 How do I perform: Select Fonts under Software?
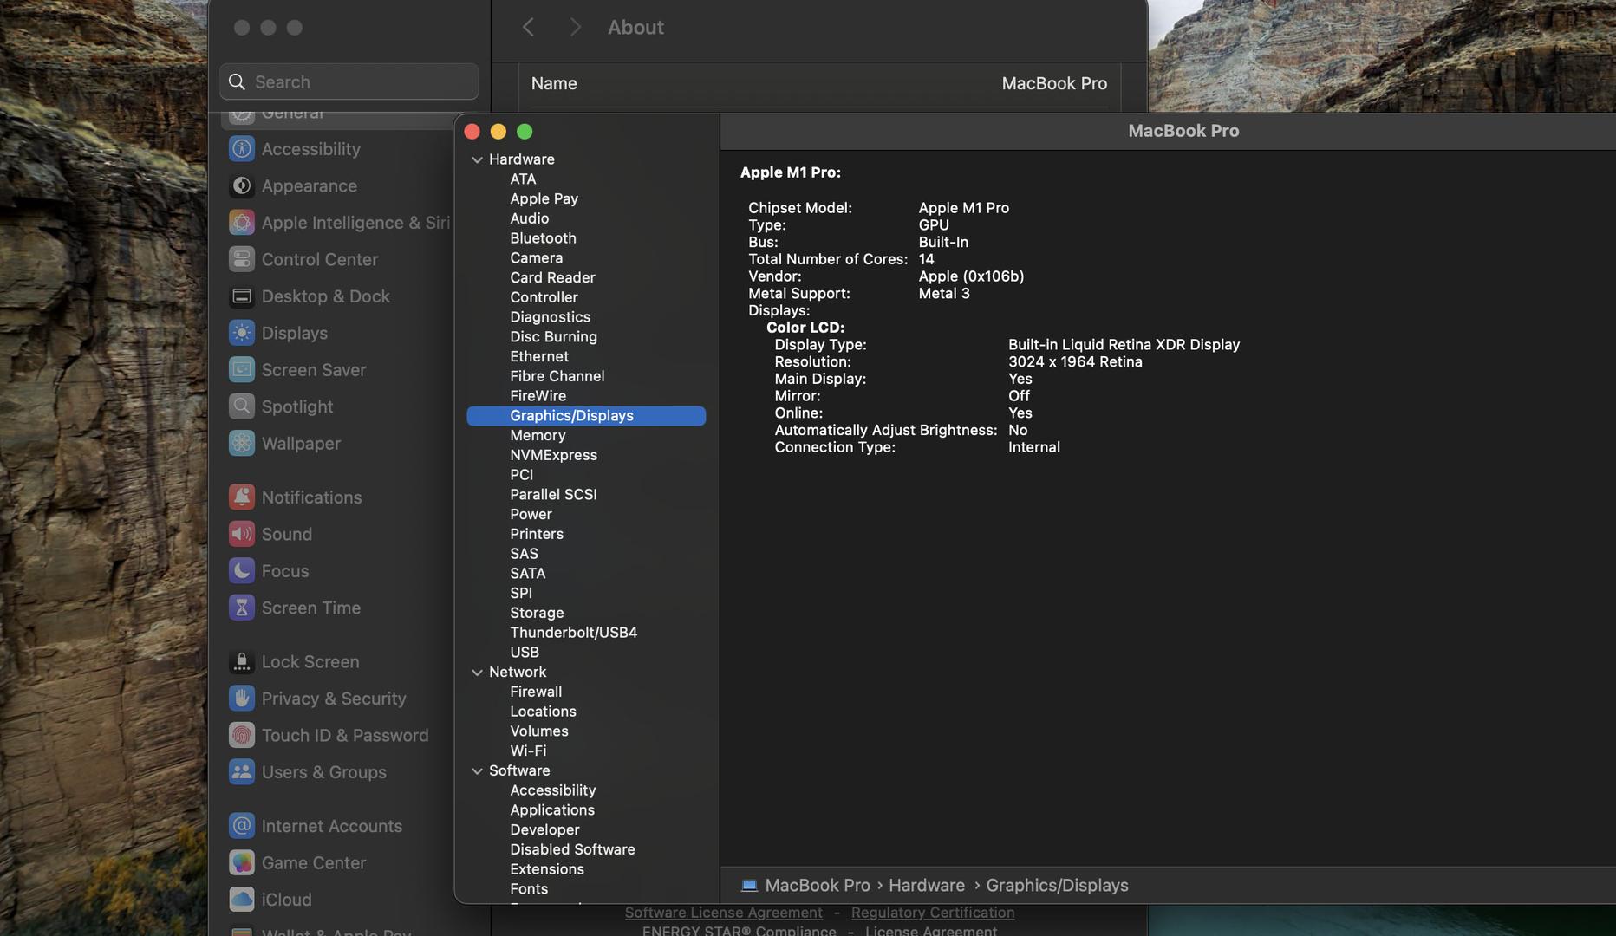point(529,889)
